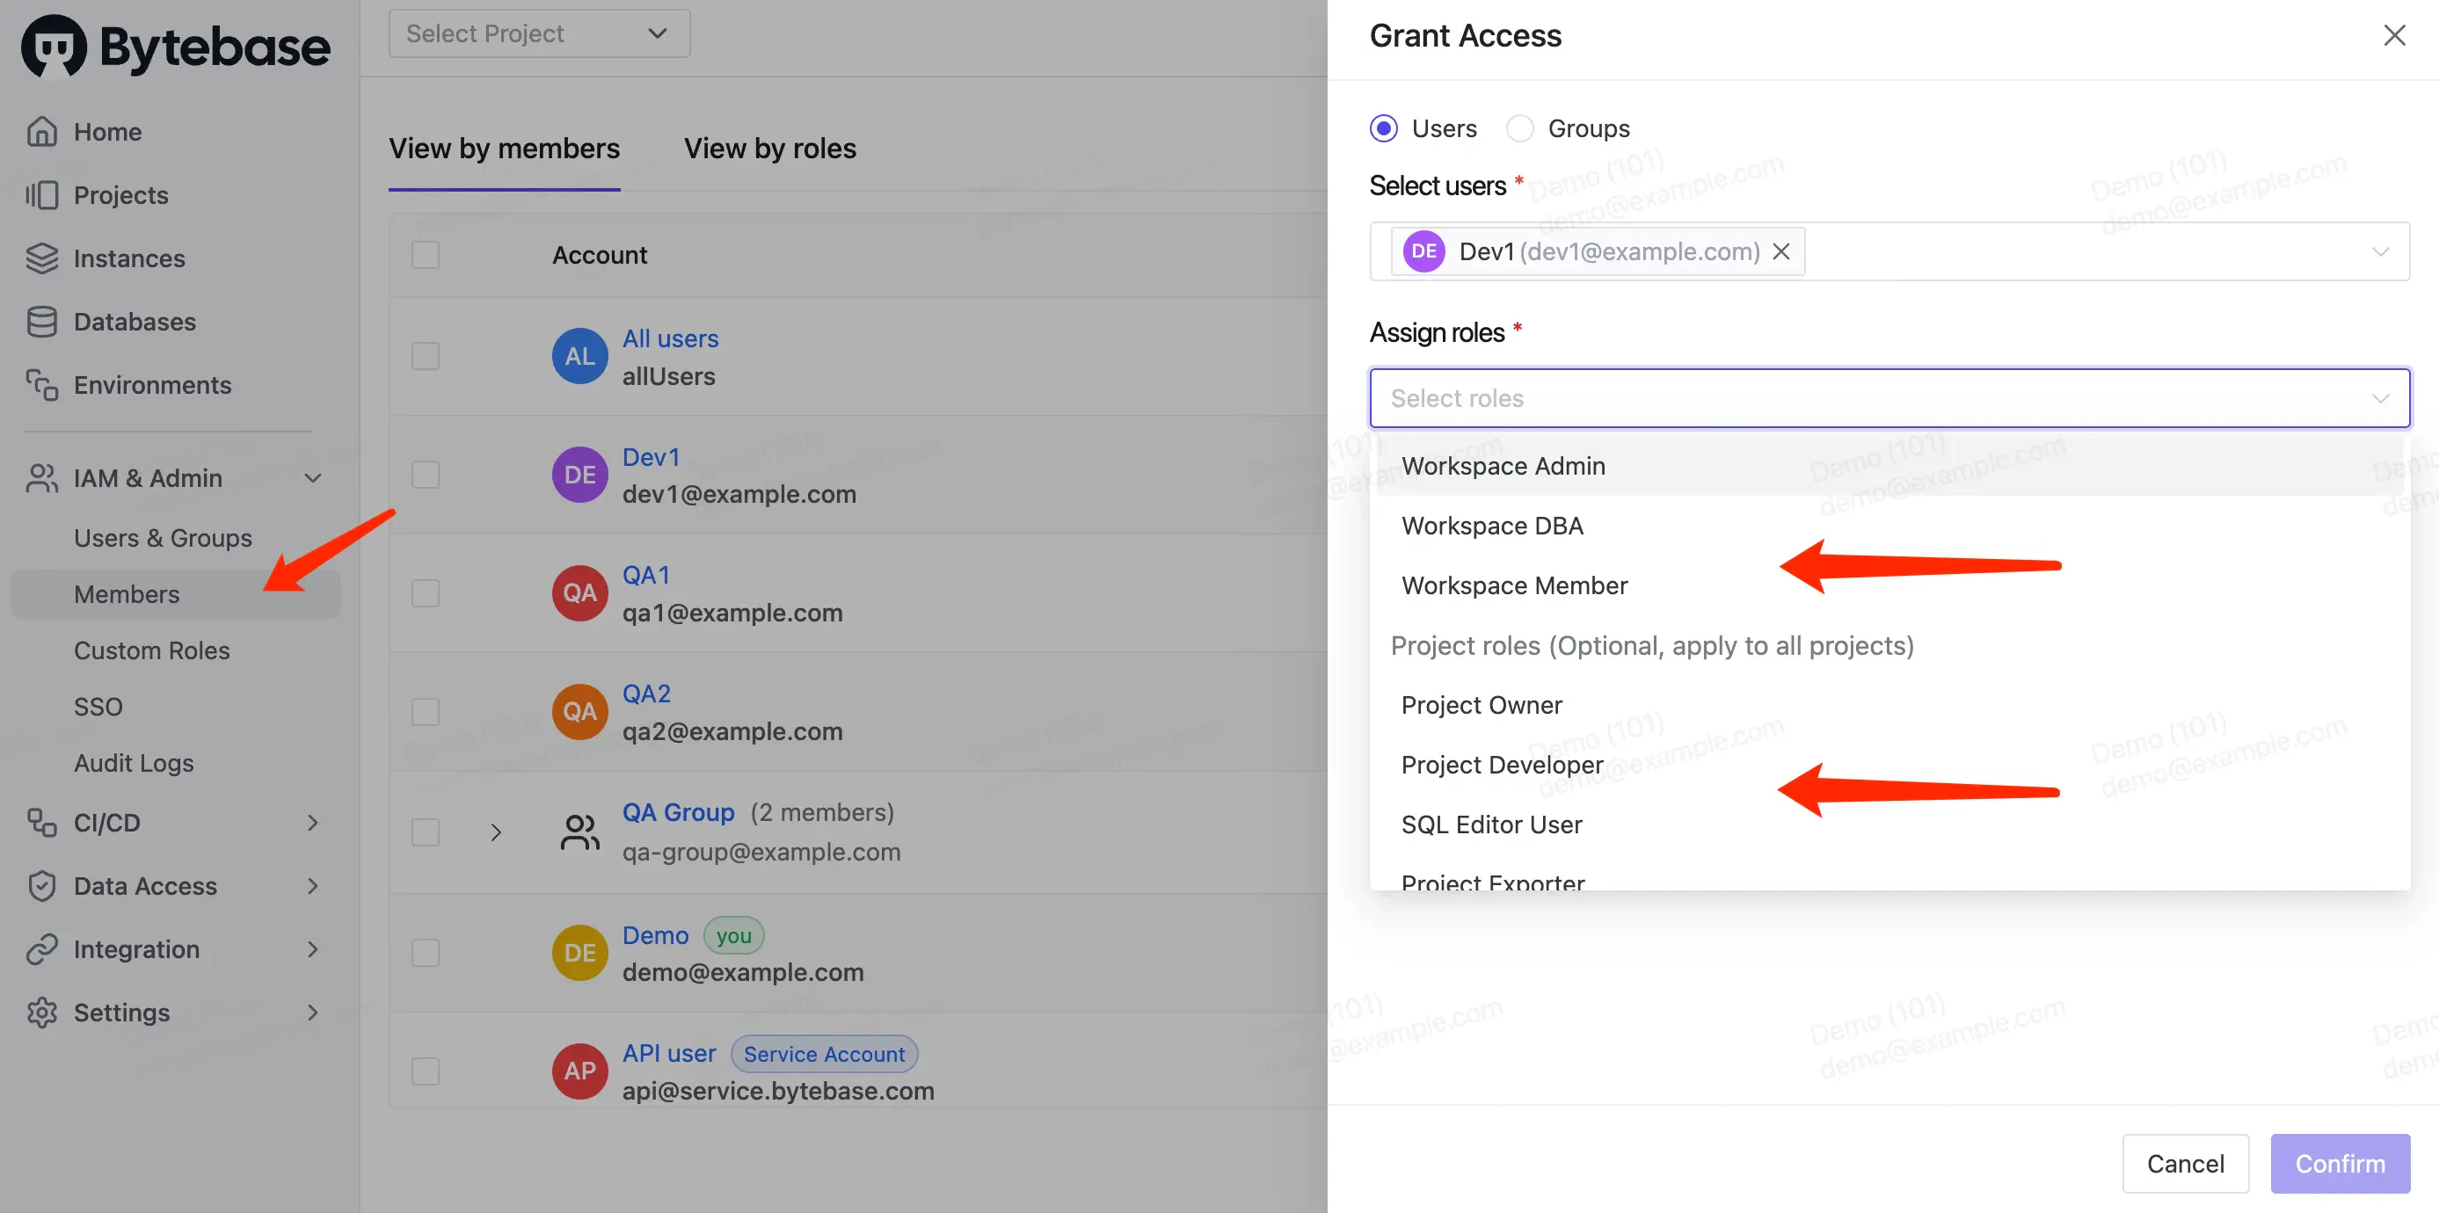
Task: Click the QA Group members icon
Action: 579,832
